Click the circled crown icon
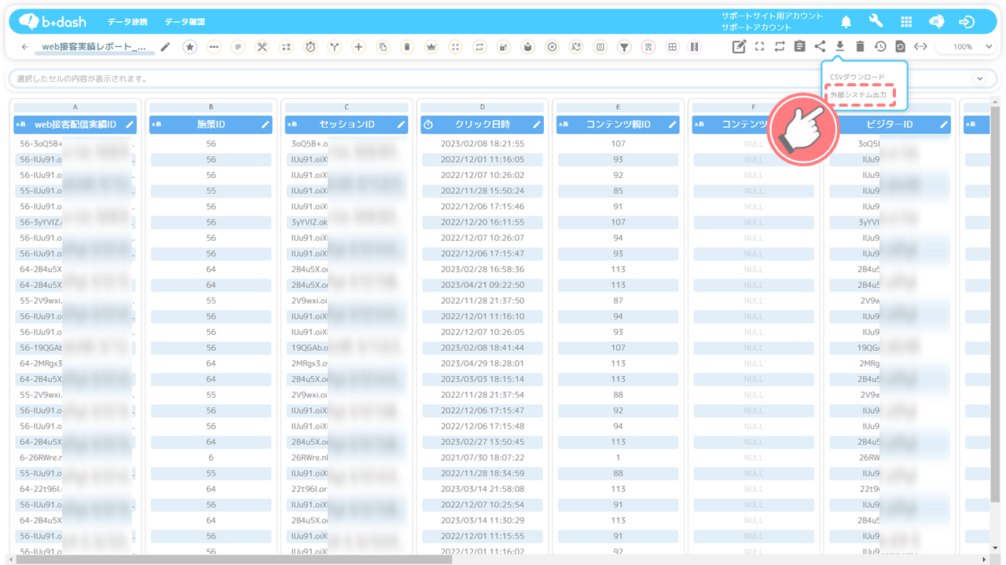This screenshot has width=1006, height=565. click(431, 47)
